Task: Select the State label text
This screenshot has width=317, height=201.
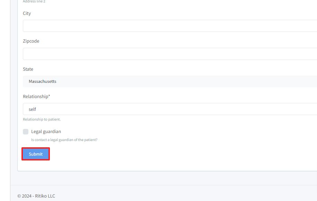Action: [x=28, y=69]
